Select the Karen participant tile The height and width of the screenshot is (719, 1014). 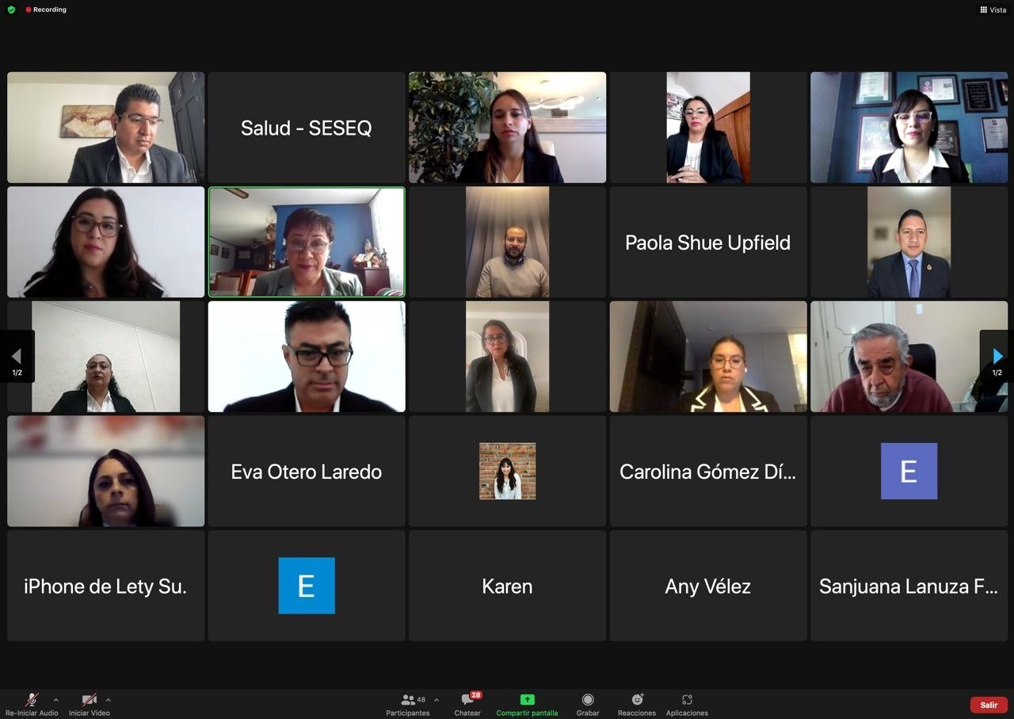coord(507,586)
